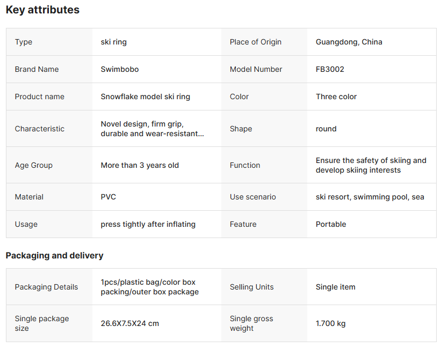Select the More than 3 years old value
The height and width of the screenshot is (348, 441).
[140, 165]
